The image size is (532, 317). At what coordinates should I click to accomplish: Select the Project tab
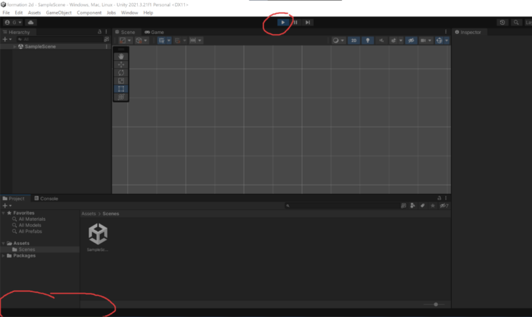tap(14, 199)
